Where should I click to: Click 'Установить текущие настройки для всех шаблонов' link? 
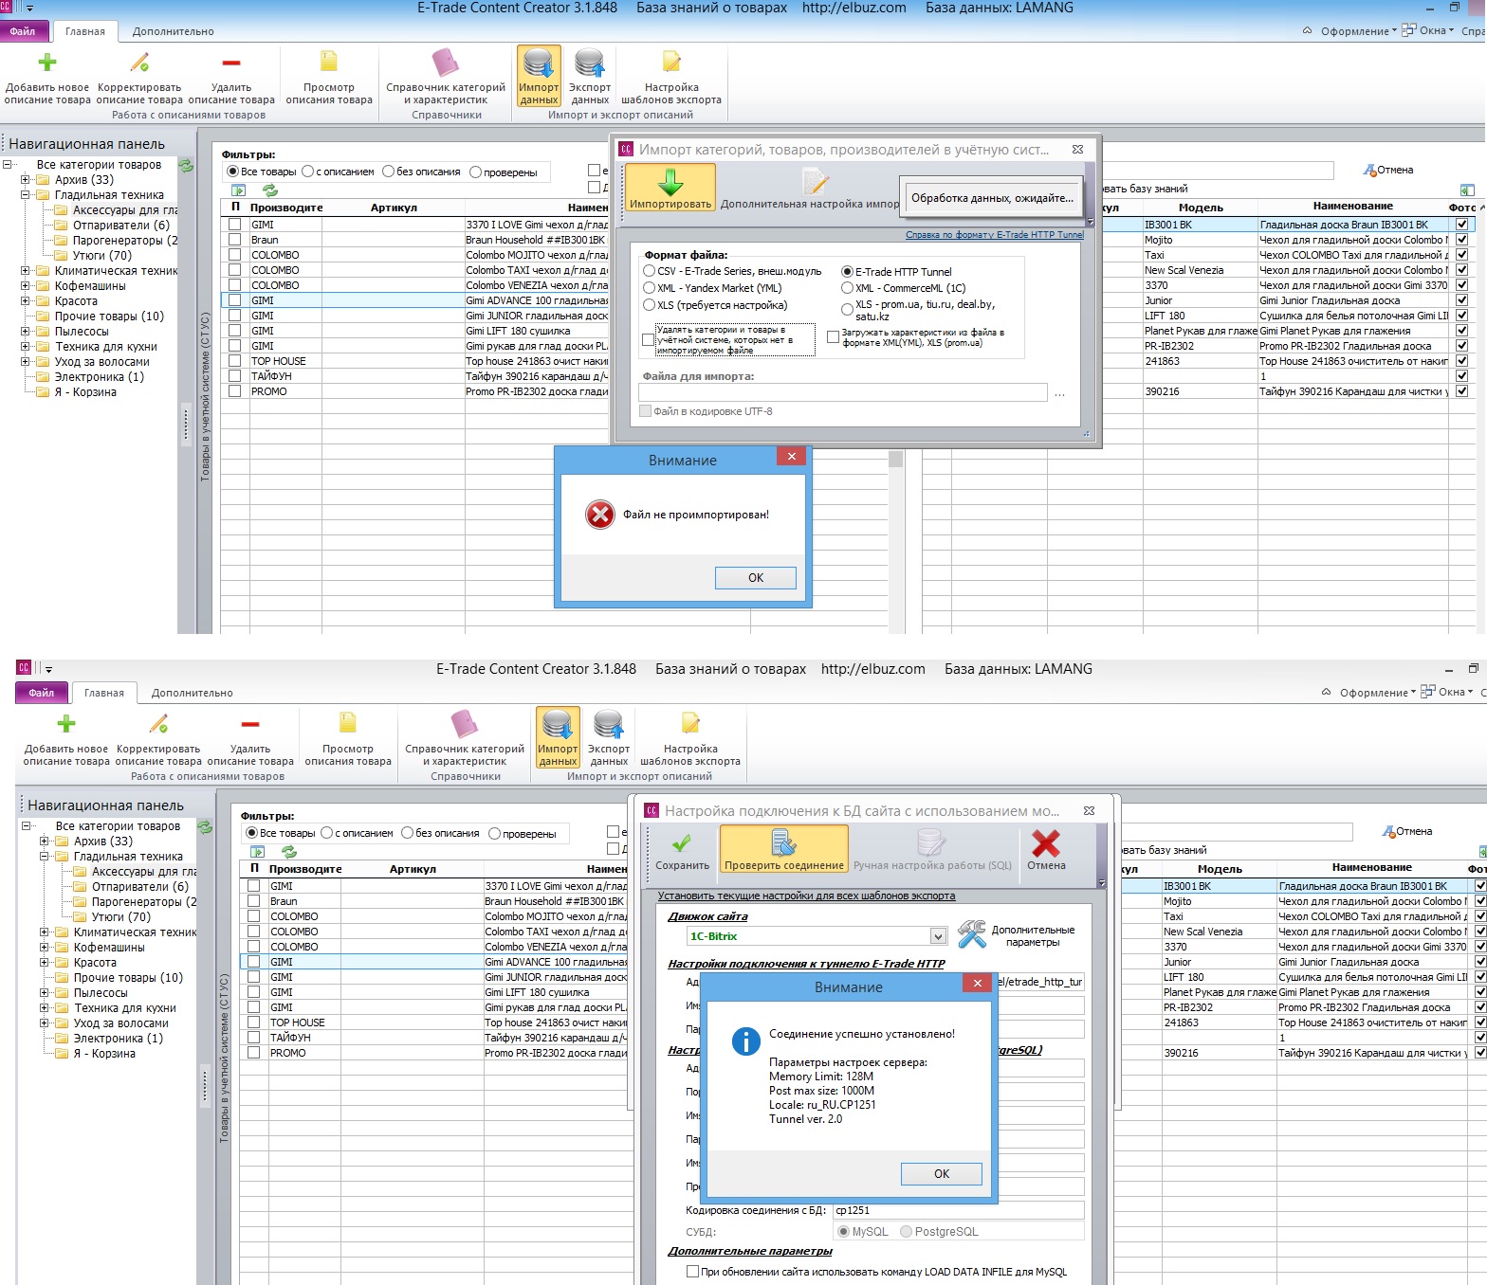click(x=806, y=896)
